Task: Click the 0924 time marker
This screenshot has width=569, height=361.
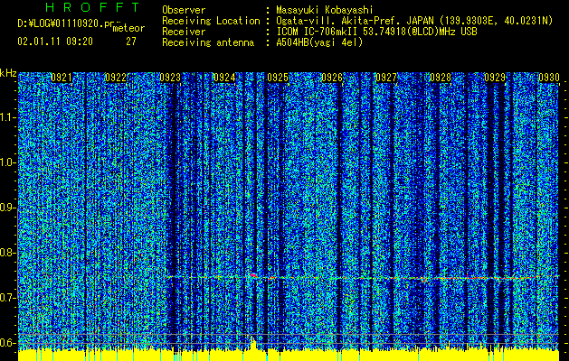Action: pyautogui.click(x=224, y=78)
